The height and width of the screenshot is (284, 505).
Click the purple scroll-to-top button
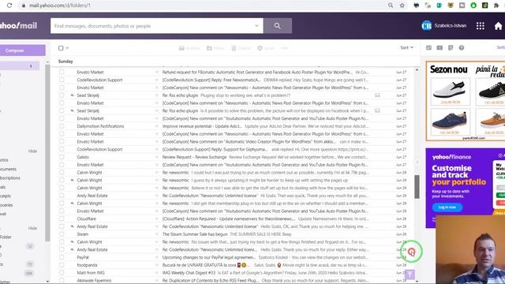coord(410,275)
